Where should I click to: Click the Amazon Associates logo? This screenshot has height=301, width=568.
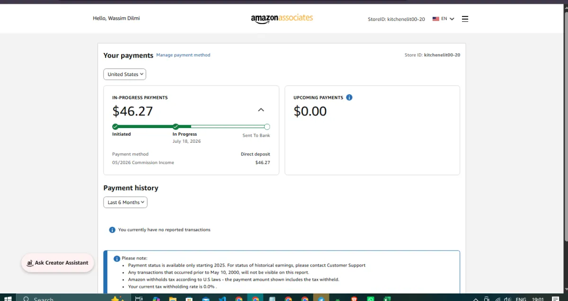pos(282,18)
